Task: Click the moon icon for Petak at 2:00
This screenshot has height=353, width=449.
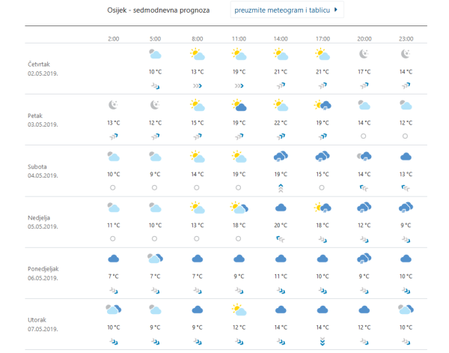Action: tap(113, 105)
